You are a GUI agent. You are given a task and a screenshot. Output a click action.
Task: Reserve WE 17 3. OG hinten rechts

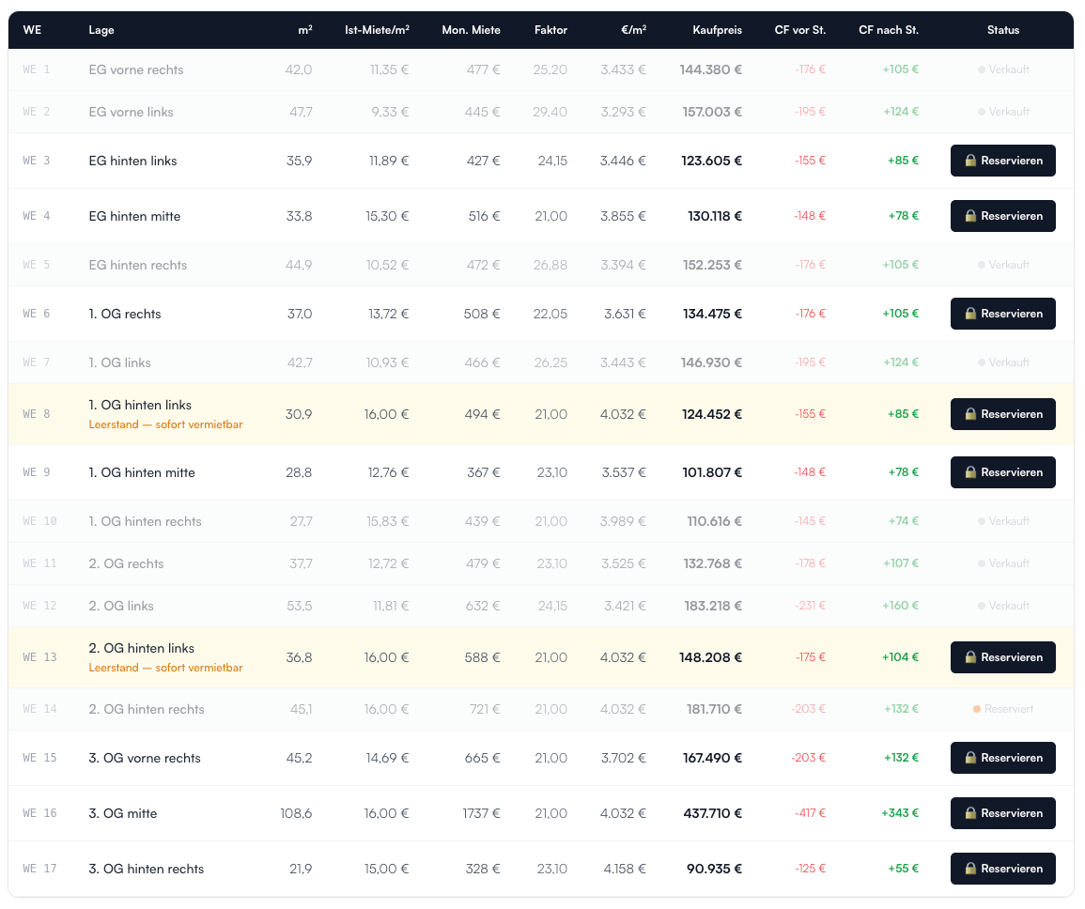pyautogui.click(x=1002, y=869)
